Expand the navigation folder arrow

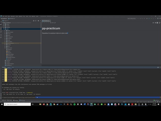(5, 42)
